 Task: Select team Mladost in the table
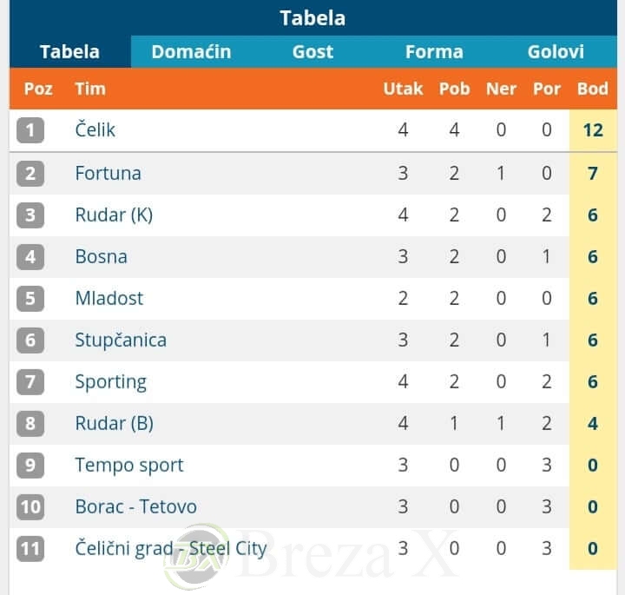(x=109, y=298)
